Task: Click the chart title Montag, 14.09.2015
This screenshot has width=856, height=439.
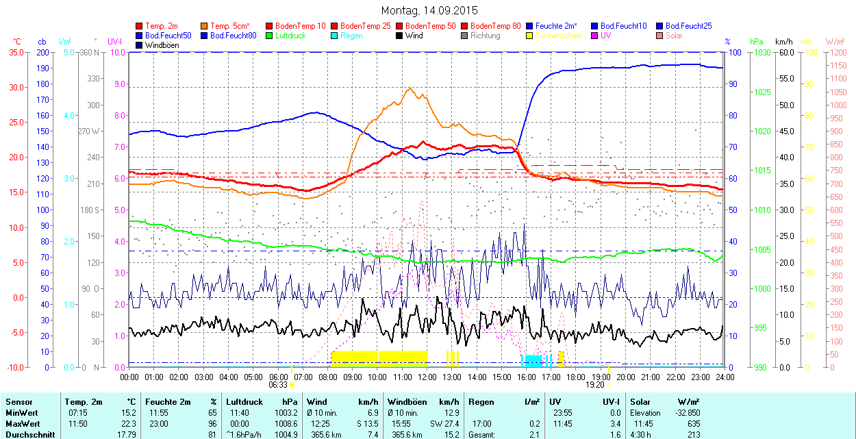Action: (429, 10)
